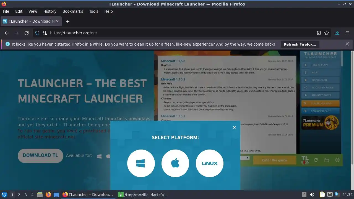Click Minecraft 1.16.2 heading
This screenshot has height=199, width=354.
[173, 79]
